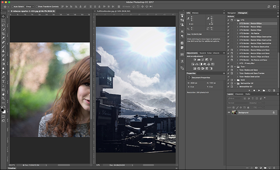The height and width of the screenshot is (170, 280).
Task: Hide the Background layer visibility eye
Action: coord(229,113)
